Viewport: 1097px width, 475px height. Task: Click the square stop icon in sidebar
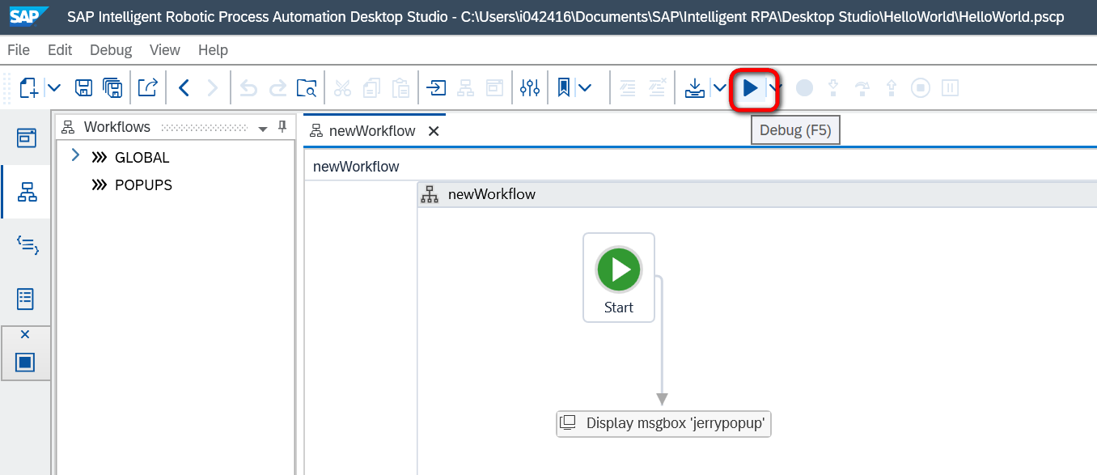25,362
